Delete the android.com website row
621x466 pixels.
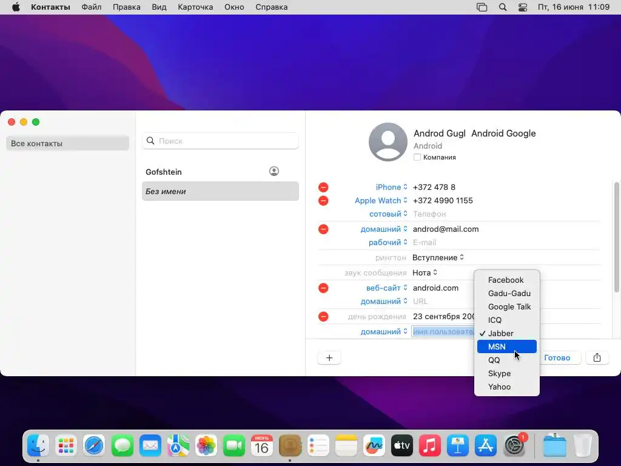[x=323, y=288]
